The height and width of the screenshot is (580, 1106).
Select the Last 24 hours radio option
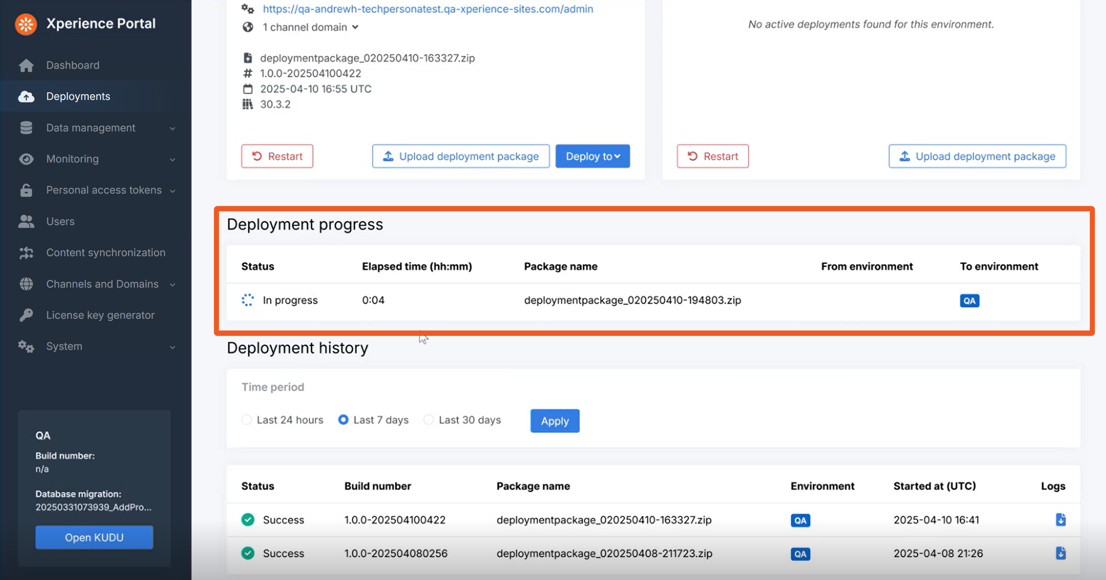[246, 420]
